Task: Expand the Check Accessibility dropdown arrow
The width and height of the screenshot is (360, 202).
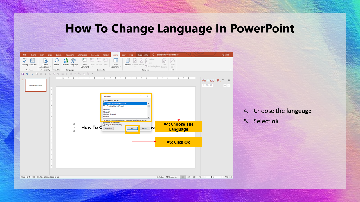Action: pos(50,67)
